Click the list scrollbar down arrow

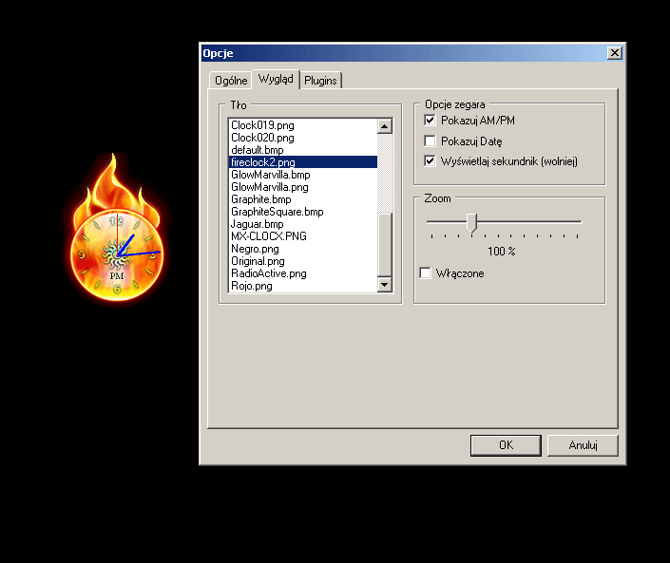click(x=385, y=285)
